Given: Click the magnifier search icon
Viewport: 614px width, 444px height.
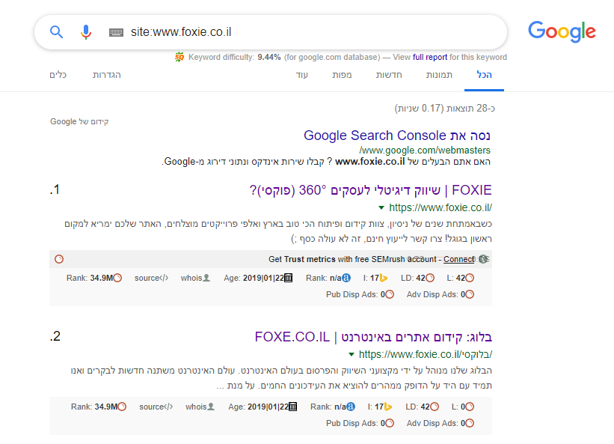Looking at the screenshot, I should [56, 31].
